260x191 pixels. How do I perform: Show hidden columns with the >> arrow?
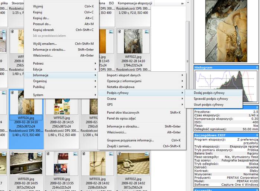click(182, 3)
